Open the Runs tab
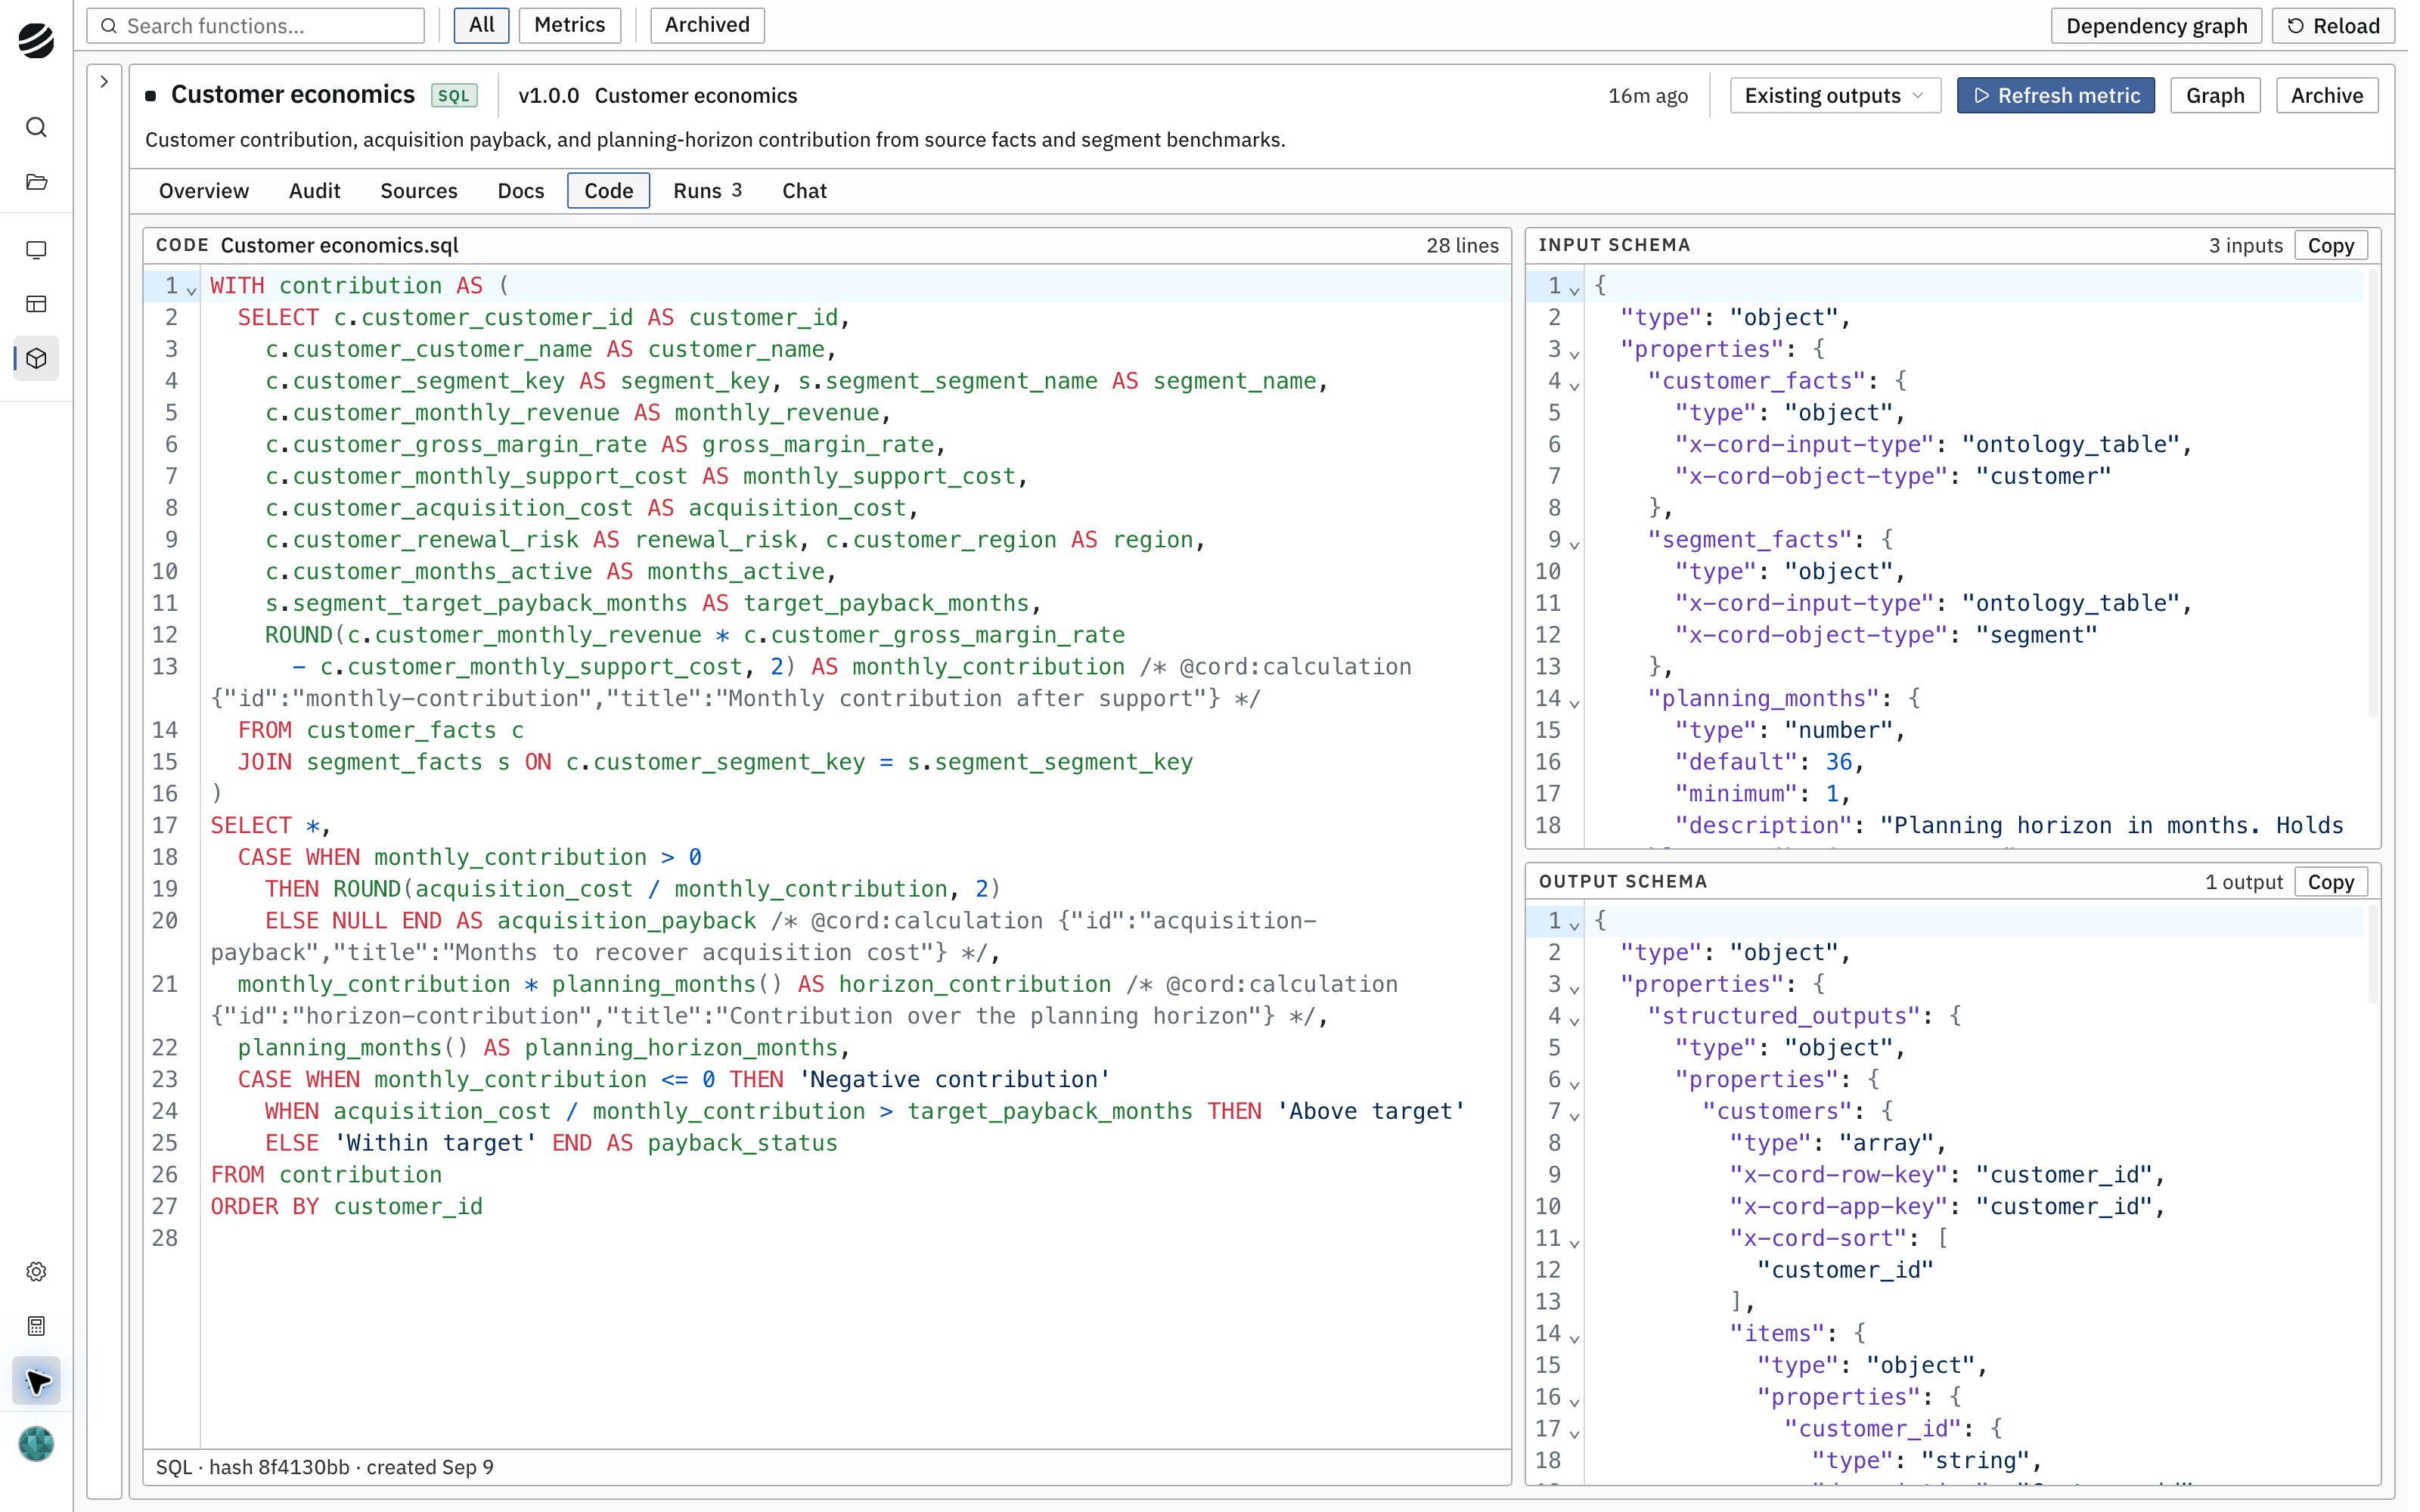2420x1512 pixels. (706, 191)
